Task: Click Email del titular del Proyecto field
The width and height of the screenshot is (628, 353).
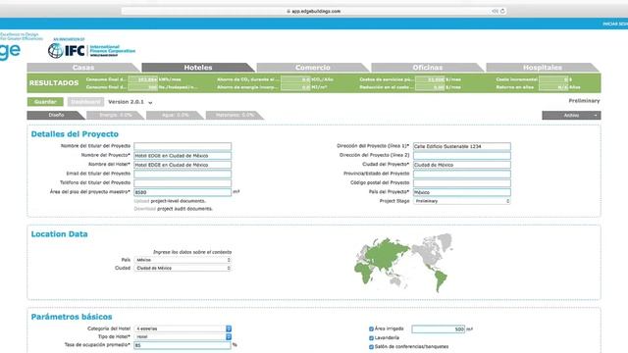Action: tap(183, 174)
